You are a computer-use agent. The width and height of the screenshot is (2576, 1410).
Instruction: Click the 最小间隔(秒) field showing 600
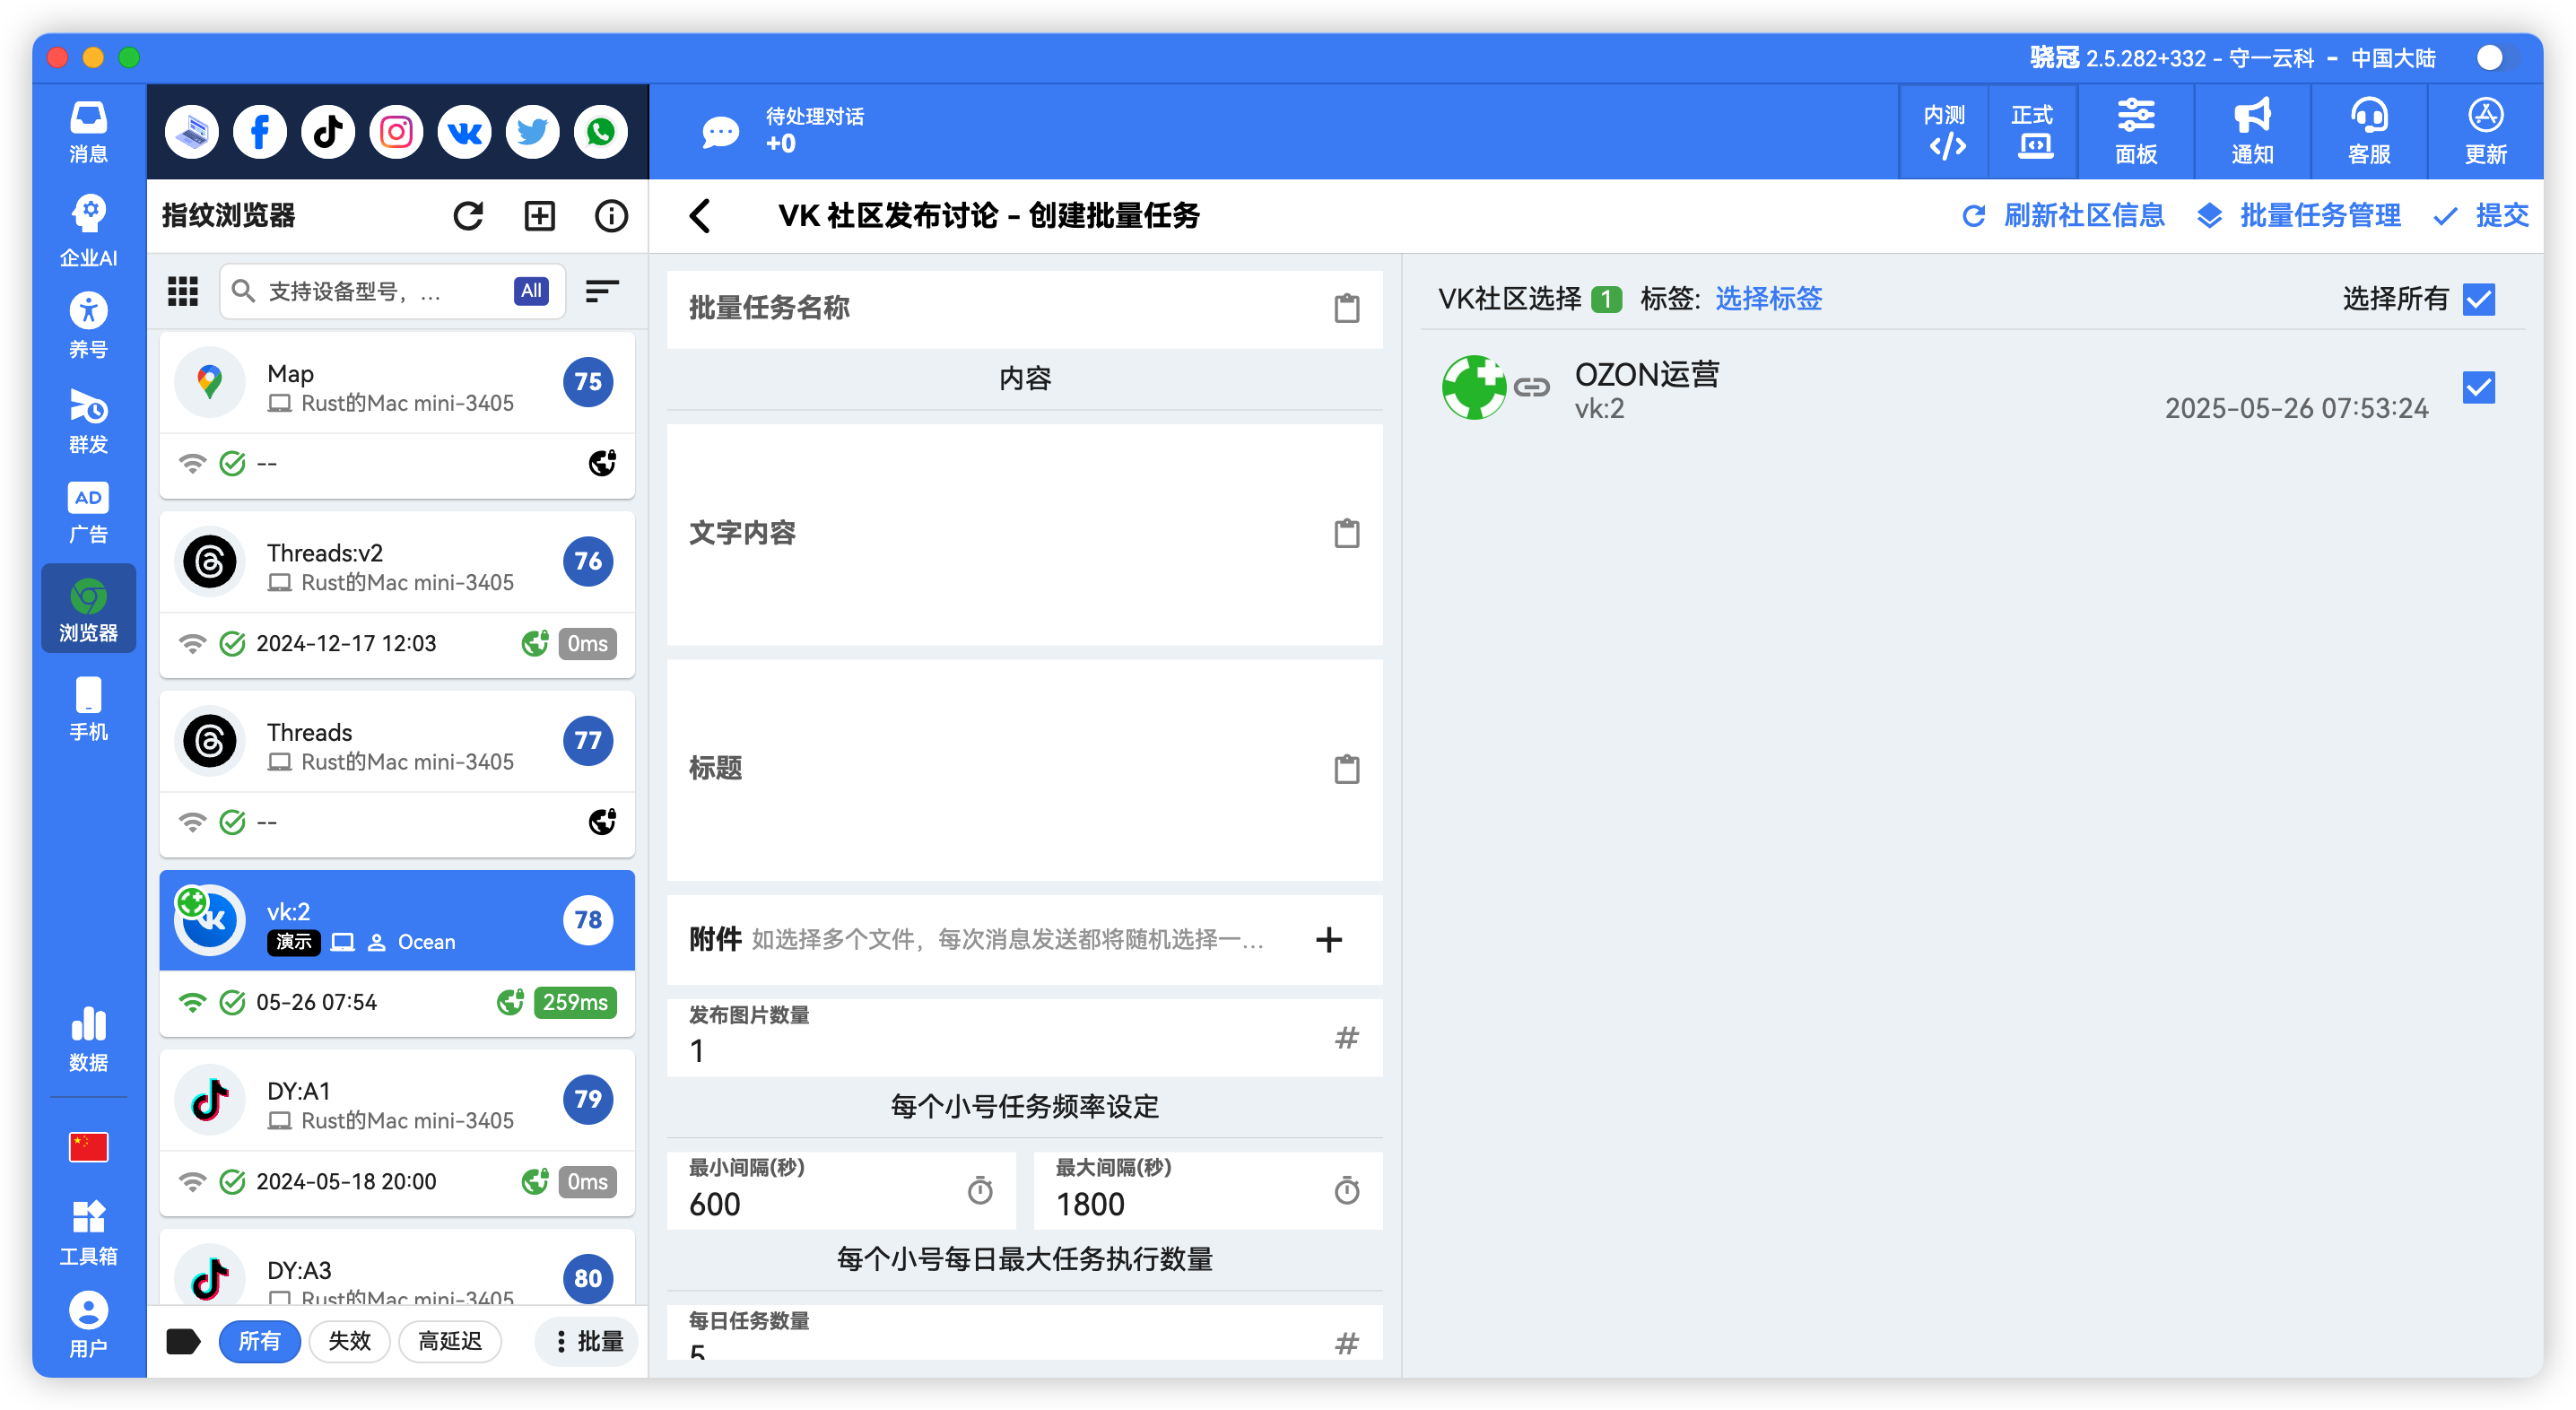click(841, 1189)
